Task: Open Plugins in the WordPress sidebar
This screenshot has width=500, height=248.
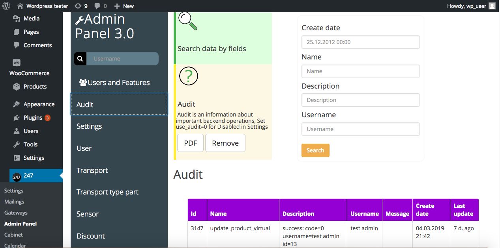Action: pos(33,118)
